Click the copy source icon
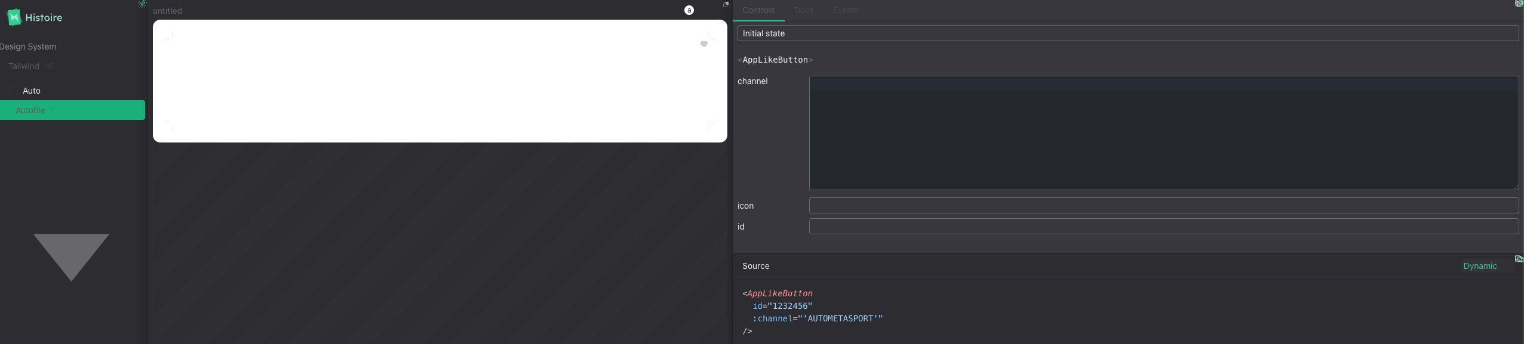 click(x=1519, y=259)
